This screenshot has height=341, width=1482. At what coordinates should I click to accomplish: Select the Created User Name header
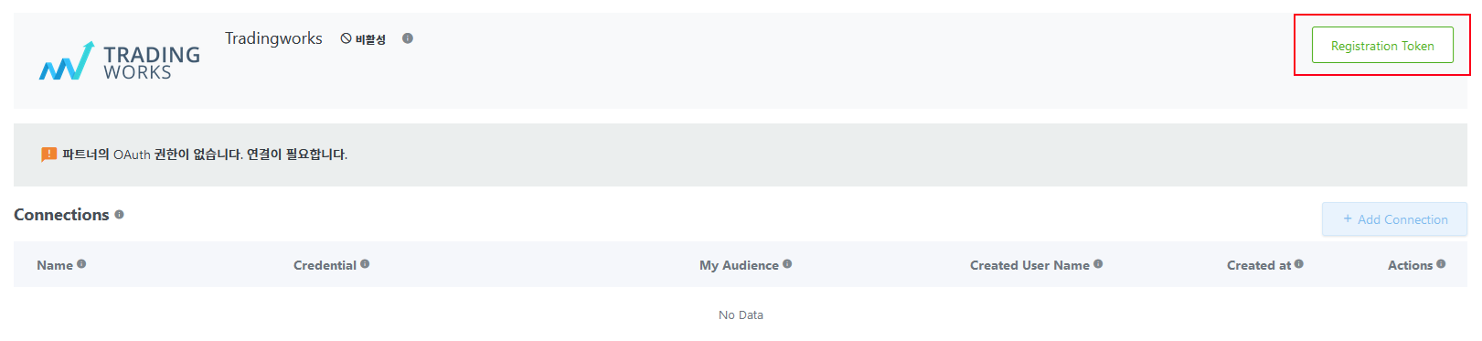point(1029,265)
